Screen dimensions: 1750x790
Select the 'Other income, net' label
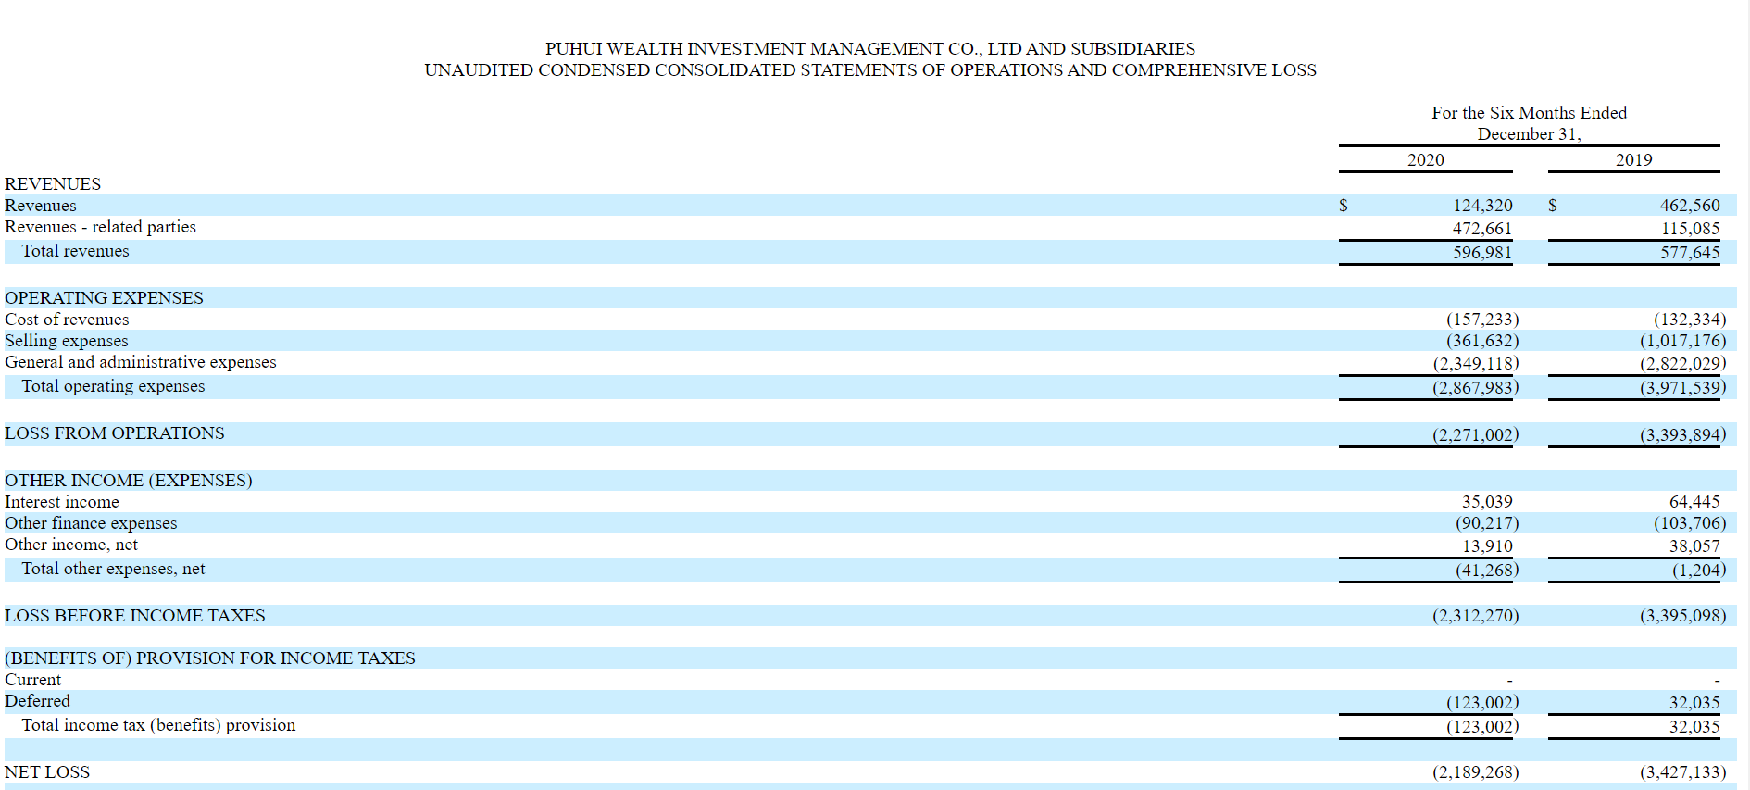(x=71, y=545)
